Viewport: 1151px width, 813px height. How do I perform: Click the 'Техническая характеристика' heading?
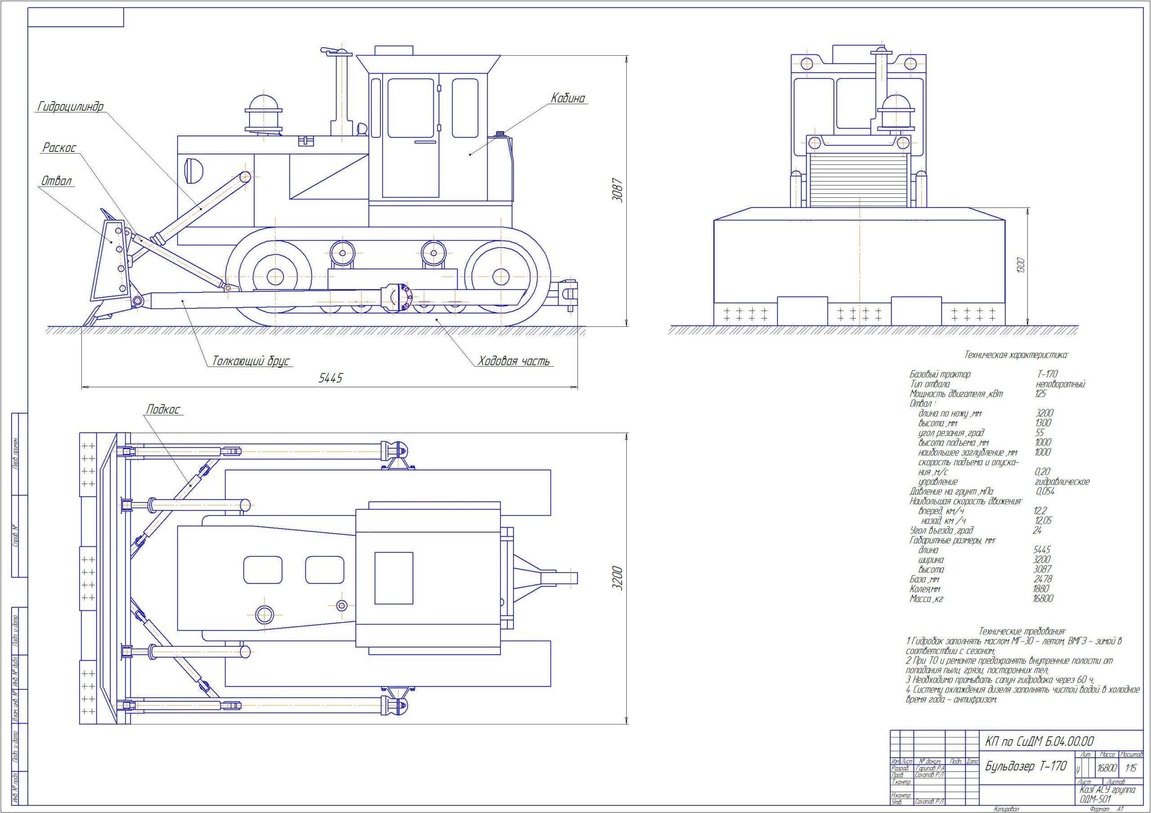tap(1016, 355)
